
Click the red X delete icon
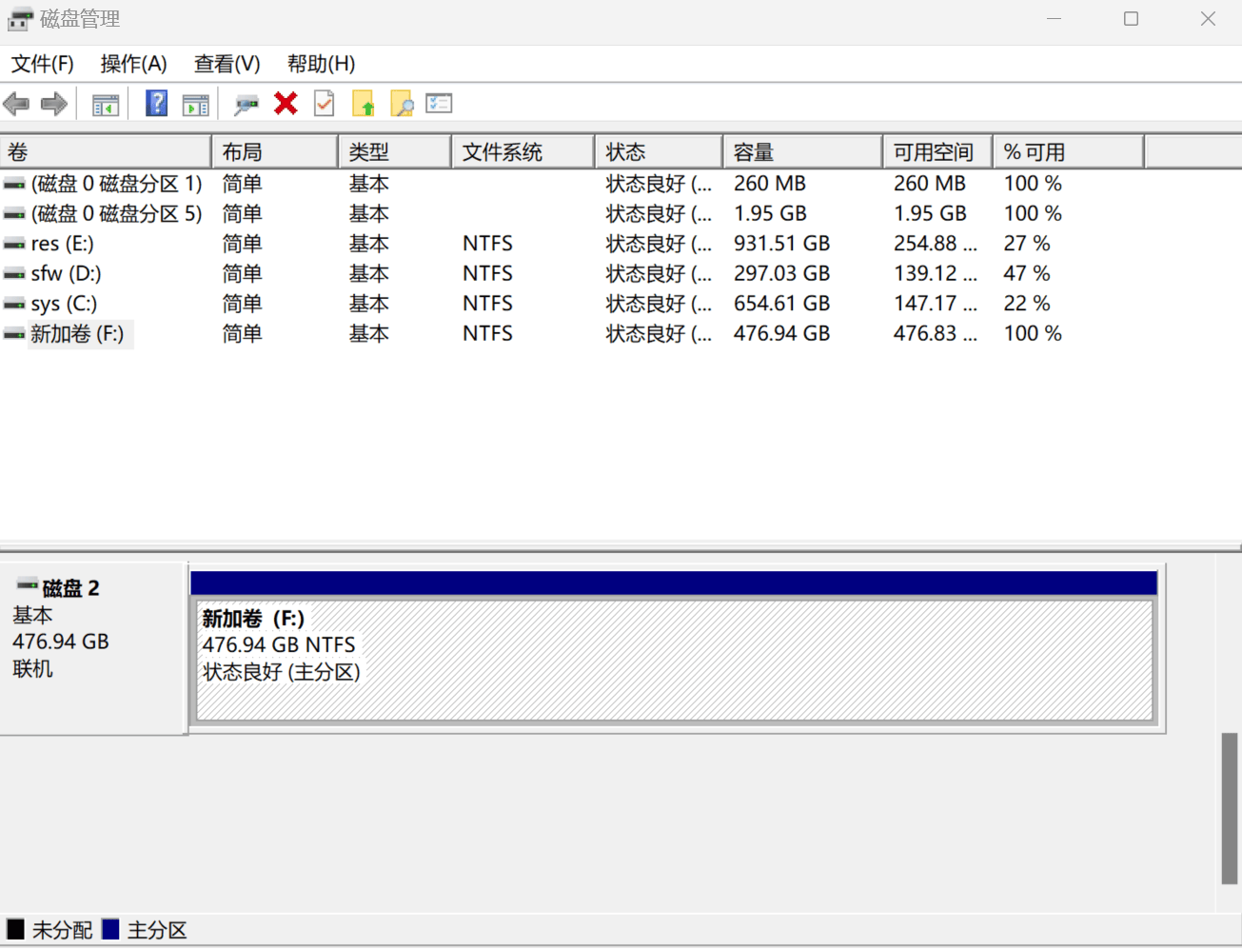click(x=286, y=104)
